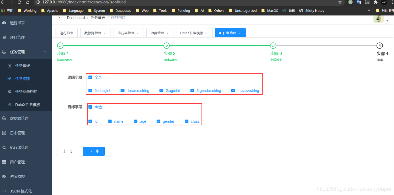
Task: Uncheck the target gender field
Action: click(x=158, y=121)
